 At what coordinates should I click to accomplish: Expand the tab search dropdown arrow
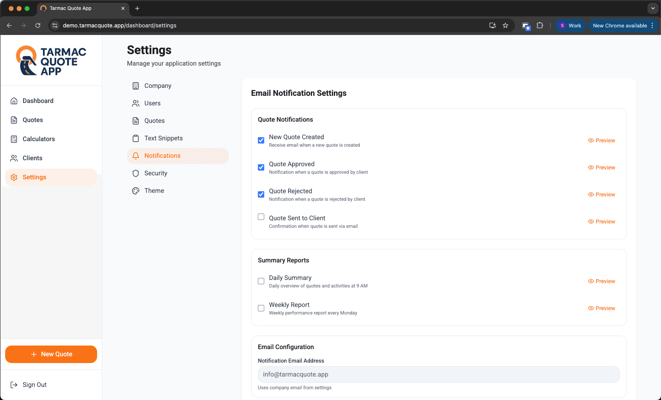(x=653, y=8)
